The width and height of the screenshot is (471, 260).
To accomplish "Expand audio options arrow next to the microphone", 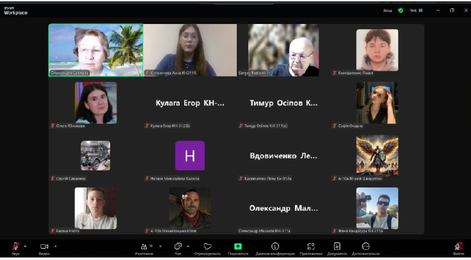I will click(25, 247).
